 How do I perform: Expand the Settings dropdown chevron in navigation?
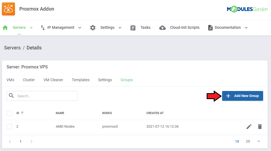point(120,28)
